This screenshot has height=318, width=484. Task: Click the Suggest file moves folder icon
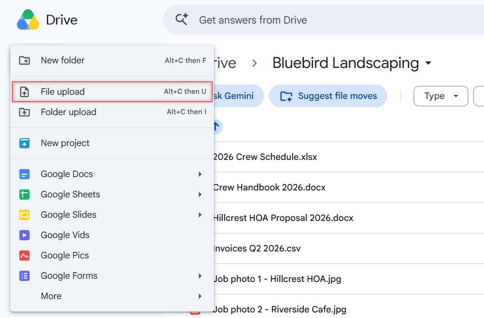click(x=286, y=96)
